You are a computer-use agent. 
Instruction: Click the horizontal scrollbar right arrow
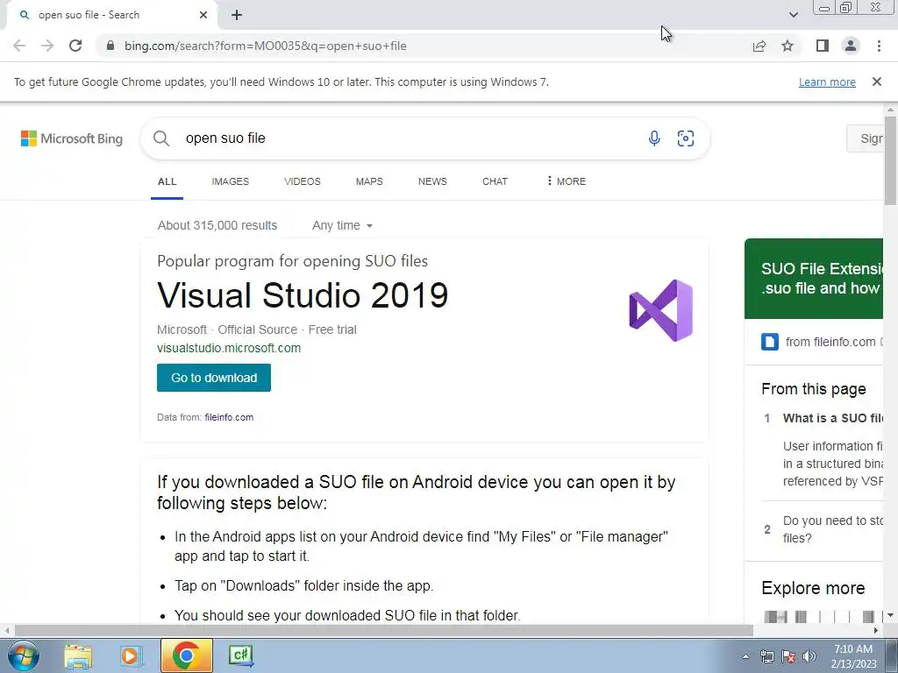coord(876,630)
